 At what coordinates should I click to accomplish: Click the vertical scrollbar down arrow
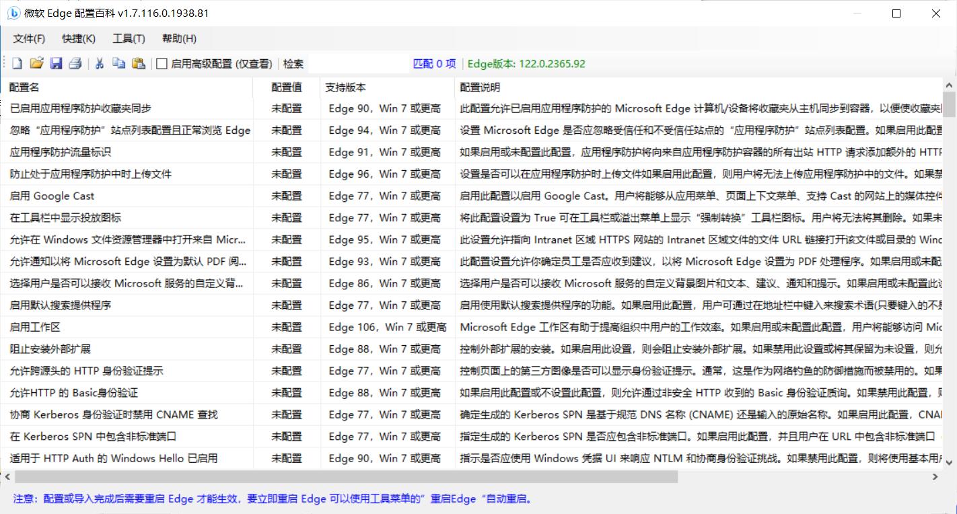[949, 462]
